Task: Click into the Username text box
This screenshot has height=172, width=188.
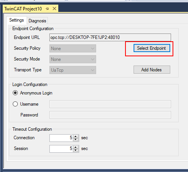Action: coord(110,104)
